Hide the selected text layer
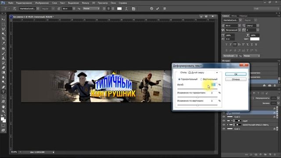281x158 pixels. pos(223,113)
